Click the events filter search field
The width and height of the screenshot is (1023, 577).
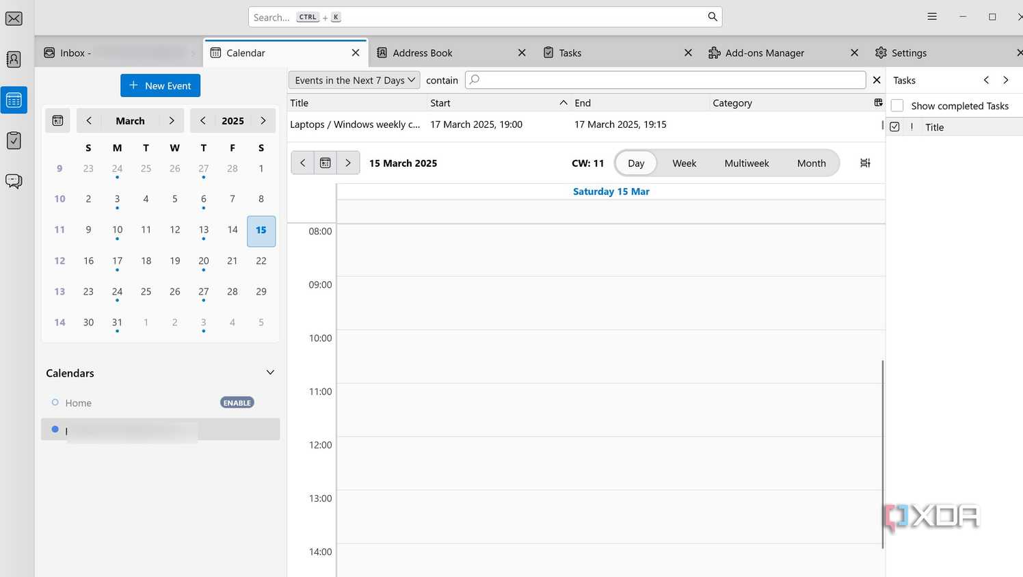[x=665, y=80]
